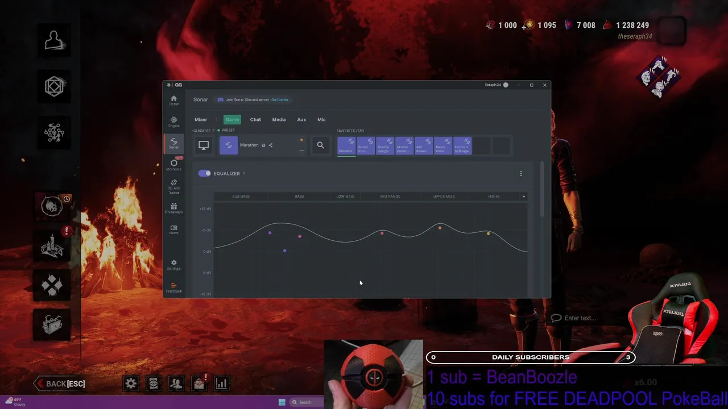728x409 pixels.
Task: Open Moments from the sidebar
Action: tap(173, 165)
